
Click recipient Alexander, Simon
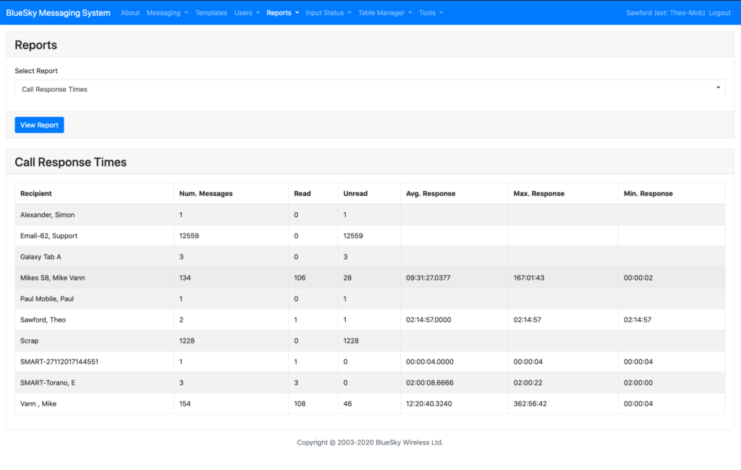(x=47, y=215)
